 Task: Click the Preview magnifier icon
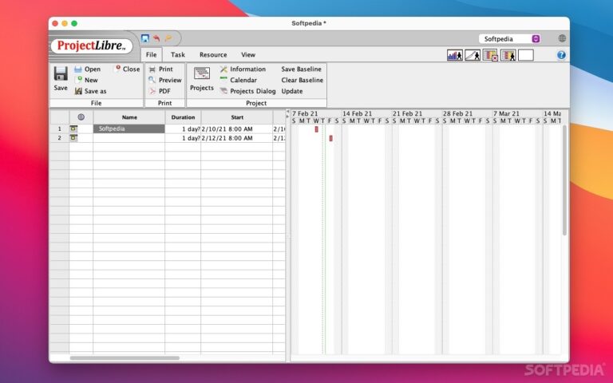coord(152,80)
